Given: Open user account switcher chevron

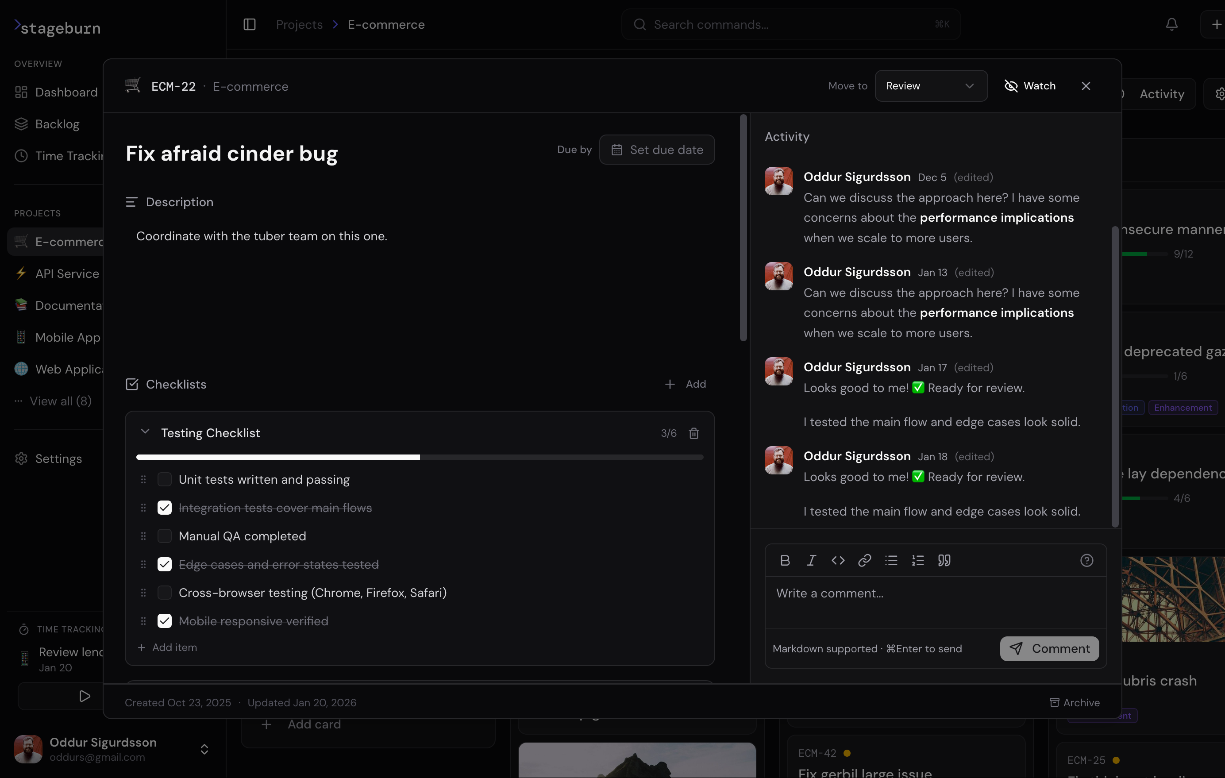Looking at the screenshot, I should 204,749.
